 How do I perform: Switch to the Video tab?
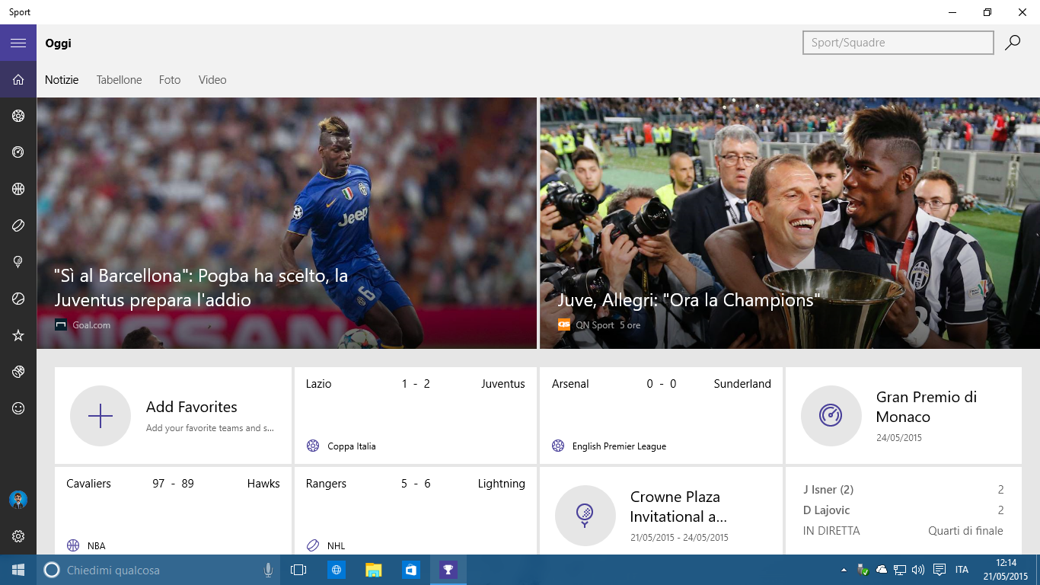(212, 79)
